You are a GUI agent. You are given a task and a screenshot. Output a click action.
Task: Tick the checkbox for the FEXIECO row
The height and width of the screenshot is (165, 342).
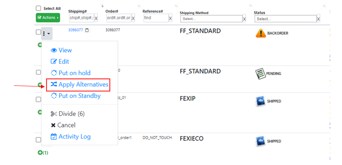click(38, 140)
